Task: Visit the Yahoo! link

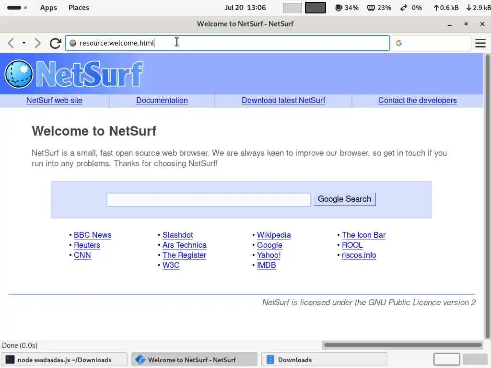Action: coord(269,255)
